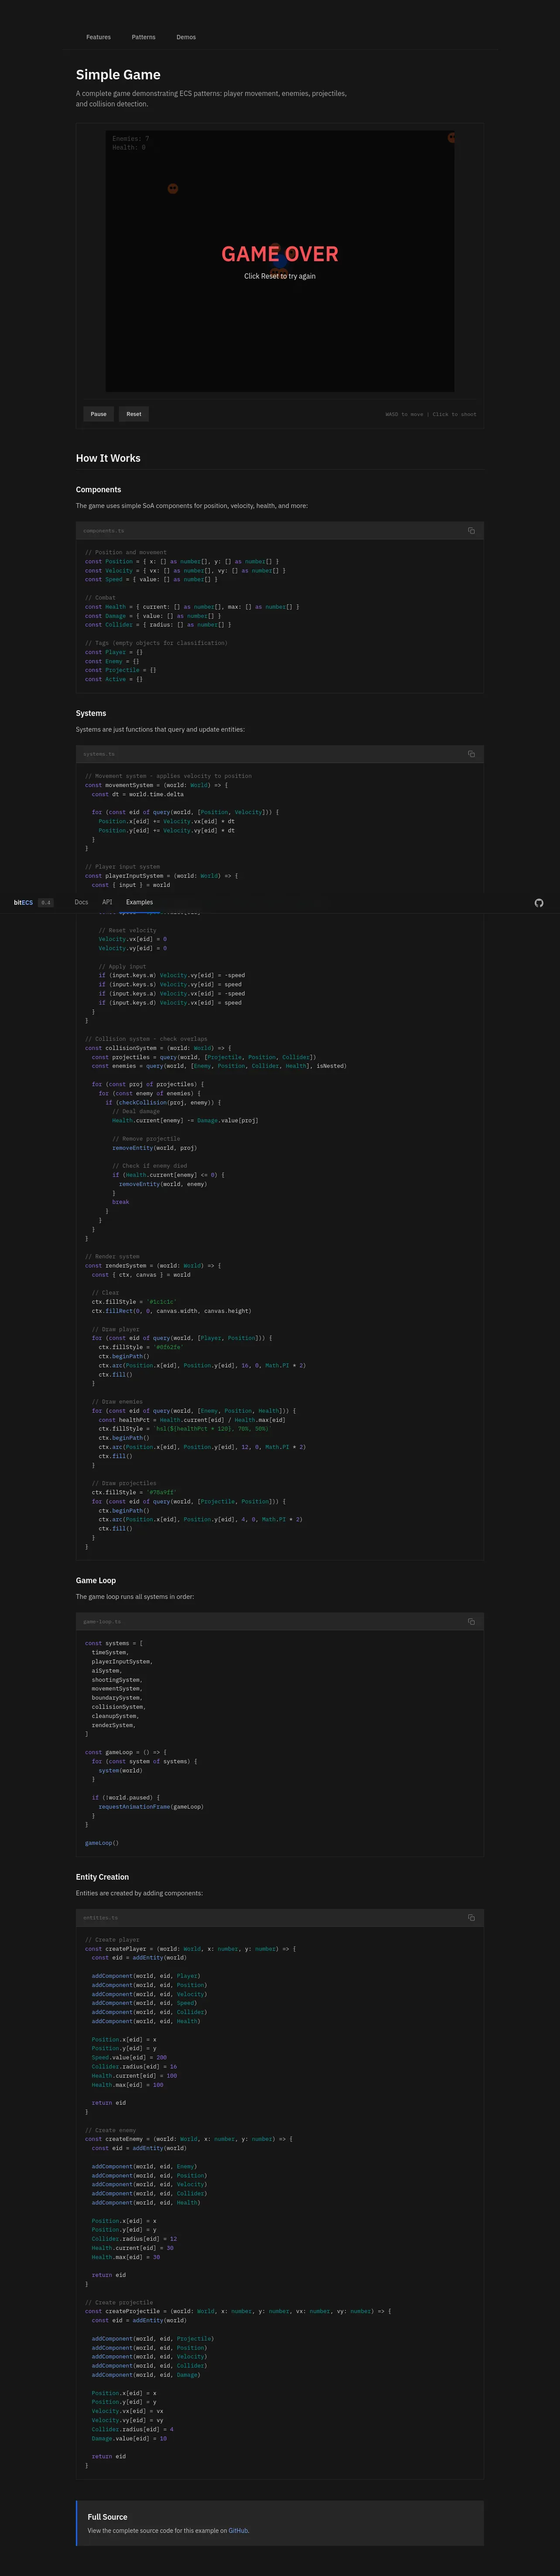Click the bitECS logo in the navbar
The height and width of the screenshot is (2576, 560).
[23, 903]
